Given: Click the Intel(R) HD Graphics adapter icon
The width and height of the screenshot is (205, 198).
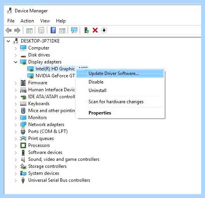Looking at the screenshot, I should (x=31, y=69).
